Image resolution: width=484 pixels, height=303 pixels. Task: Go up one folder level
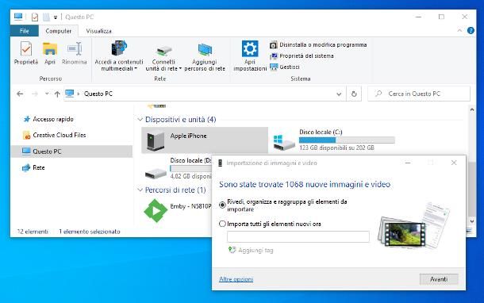57,94
